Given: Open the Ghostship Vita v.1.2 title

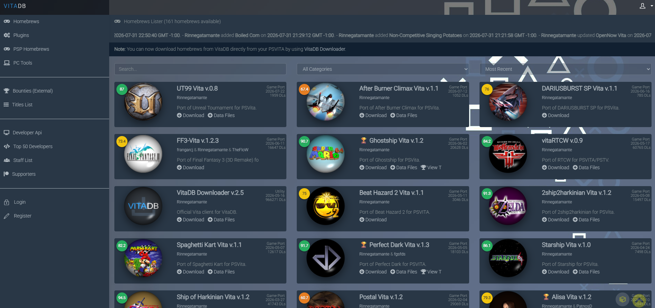Looking at the screenshot, I should [x=396, y=141].
